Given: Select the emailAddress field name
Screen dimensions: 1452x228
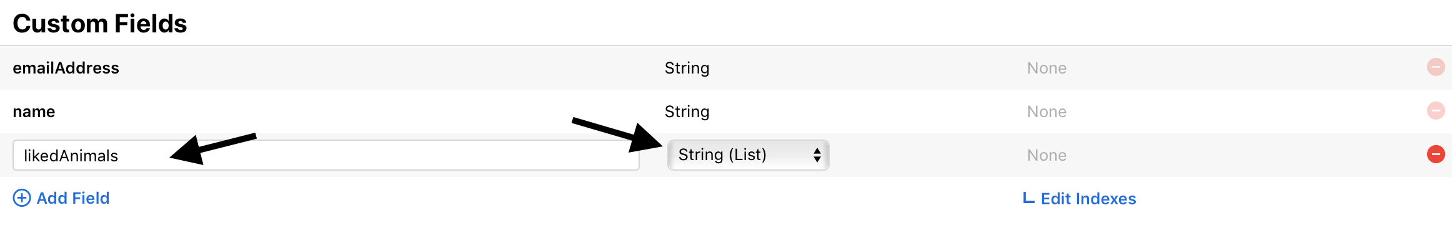Looking at the screenshot, I should pos(66,68).
